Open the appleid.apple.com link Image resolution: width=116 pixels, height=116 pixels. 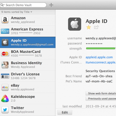coord(99,57)
